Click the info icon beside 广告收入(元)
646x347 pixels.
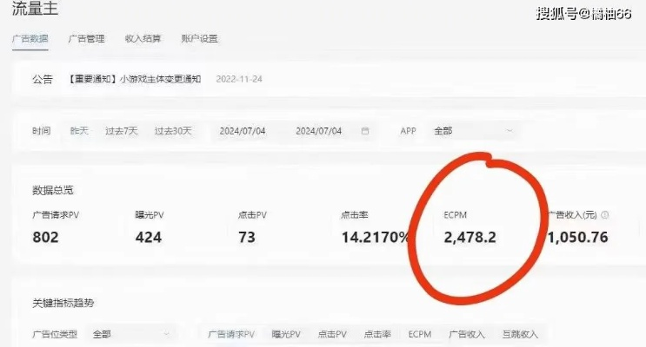pyautogui.click(x=605, y=214)
